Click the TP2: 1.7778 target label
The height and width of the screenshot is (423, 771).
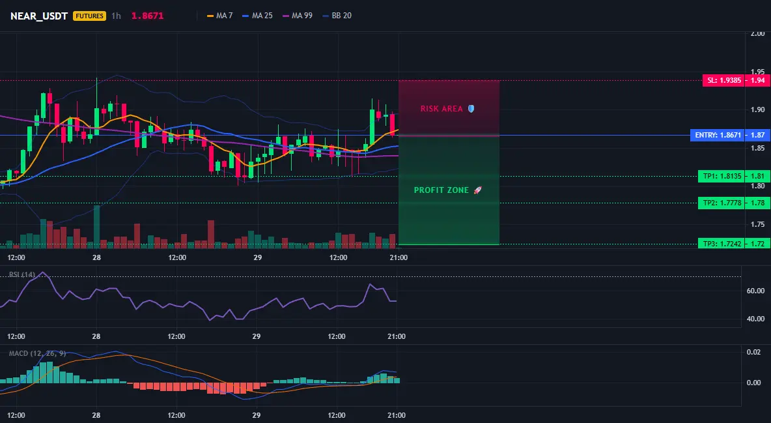[x=722, y=203]
